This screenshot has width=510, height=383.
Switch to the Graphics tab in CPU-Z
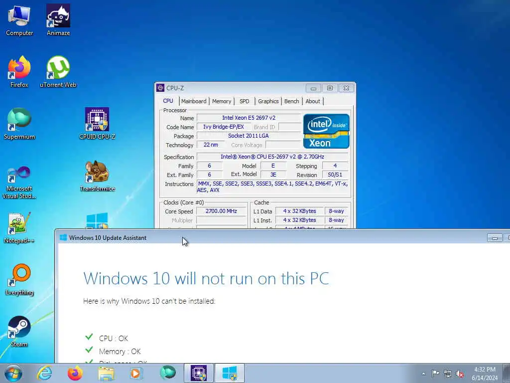click(x=268, y=101)
